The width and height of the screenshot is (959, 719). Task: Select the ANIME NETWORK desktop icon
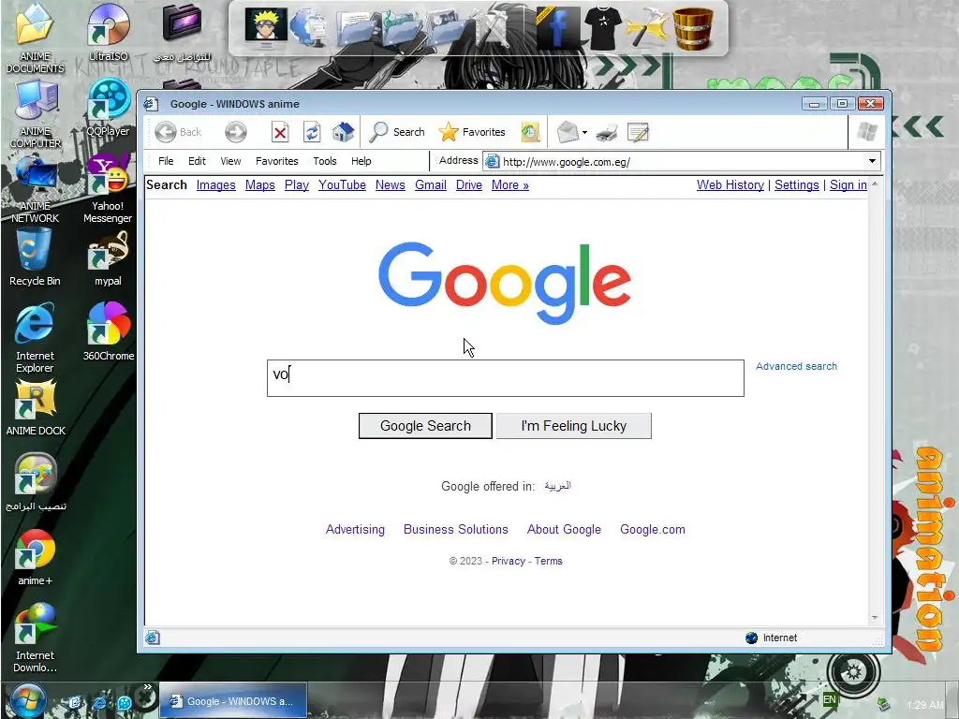35,189
